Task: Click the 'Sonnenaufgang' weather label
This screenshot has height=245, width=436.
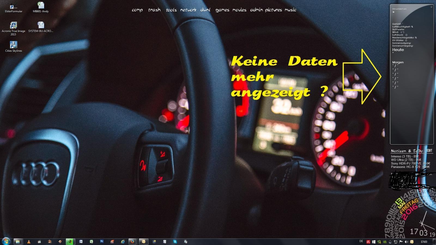Action: pos(401,43)
